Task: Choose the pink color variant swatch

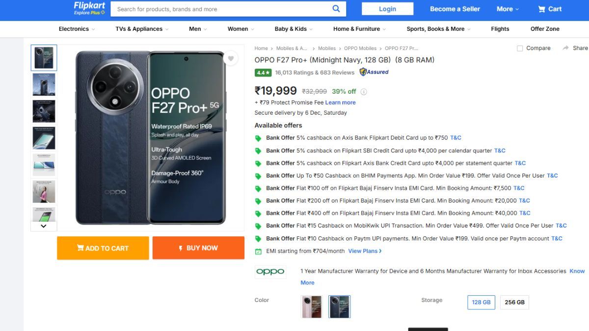Action: pos(312,306)
